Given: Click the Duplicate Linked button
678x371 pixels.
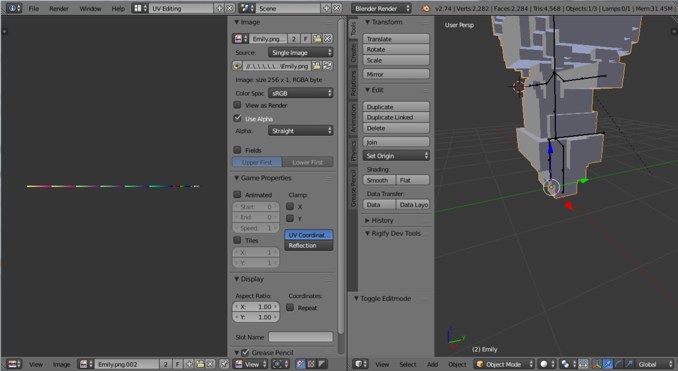Looking at the screenshot, I should 396,117.
